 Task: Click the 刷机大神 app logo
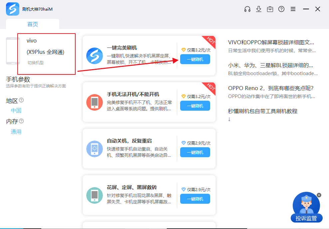(x=13, y=9)
